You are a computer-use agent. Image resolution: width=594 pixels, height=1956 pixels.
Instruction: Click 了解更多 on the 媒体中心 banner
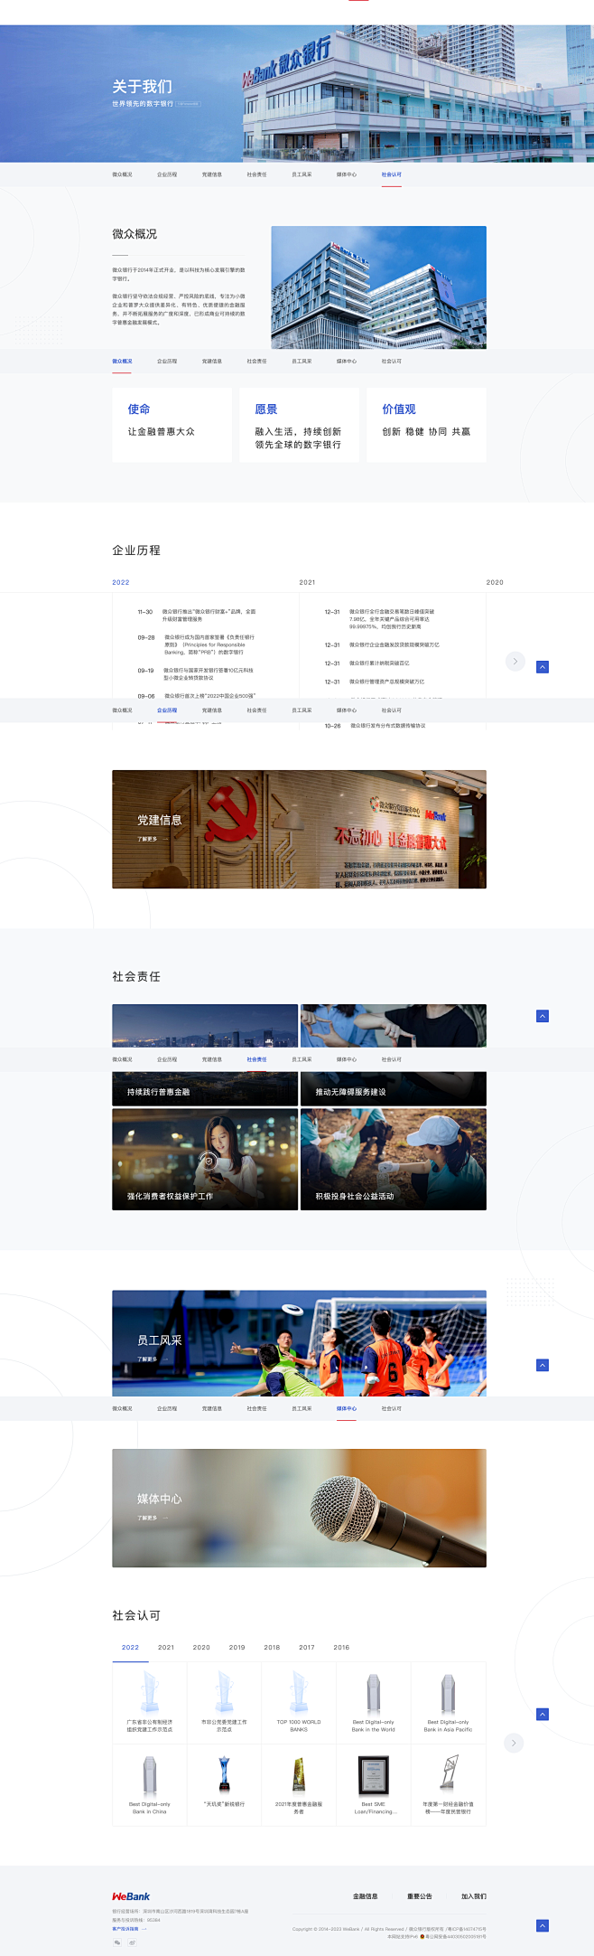click(x=153, y=1518)
